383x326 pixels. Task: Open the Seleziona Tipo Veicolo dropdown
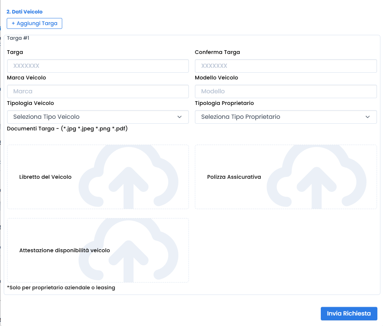tap(97, 117)
